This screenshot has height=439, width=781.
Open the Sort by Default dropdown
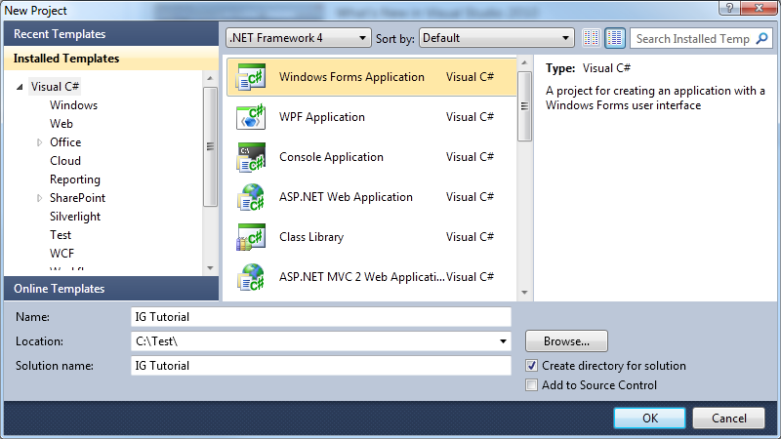[x=497, y=38]
